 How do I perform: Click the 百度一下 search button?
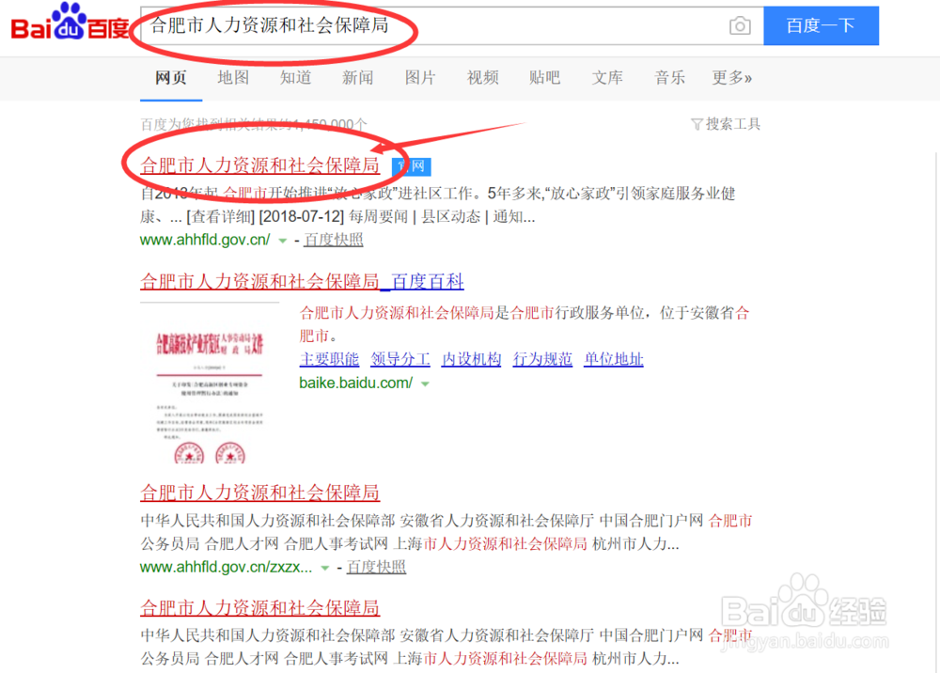821,25
